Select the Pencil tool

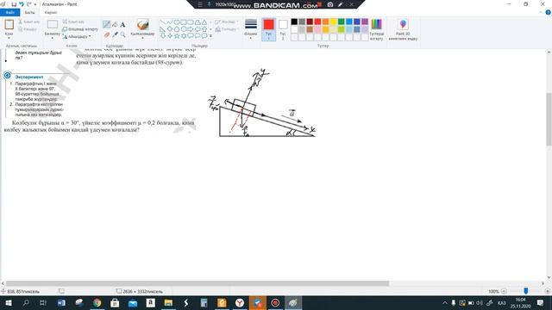(x=106, y=24)
